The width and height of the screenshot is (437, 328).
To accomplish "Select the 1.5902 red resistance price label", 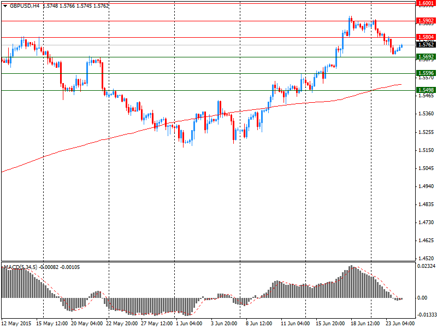I will 426,21.
